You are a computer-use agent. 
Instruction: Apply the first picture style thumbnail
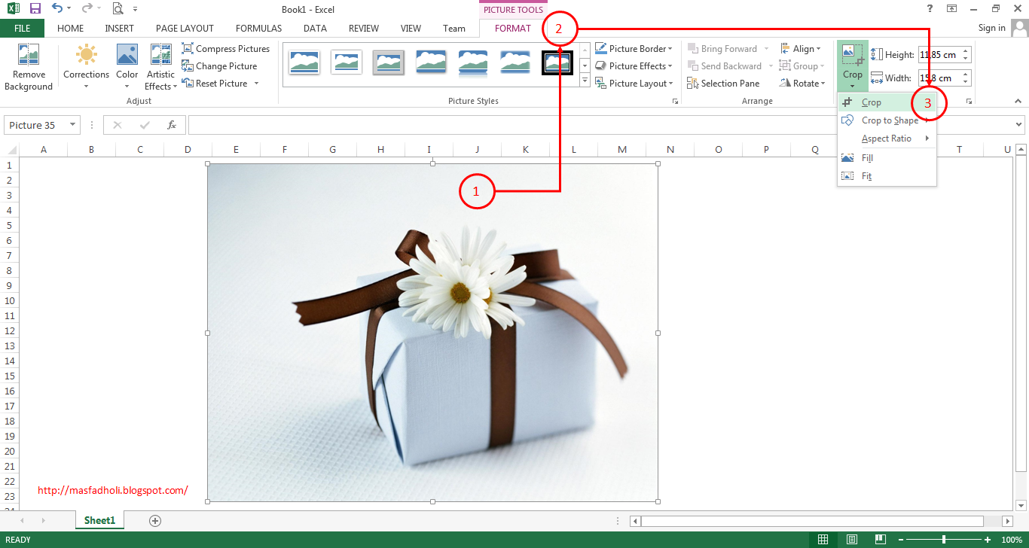tap(304, 62)
